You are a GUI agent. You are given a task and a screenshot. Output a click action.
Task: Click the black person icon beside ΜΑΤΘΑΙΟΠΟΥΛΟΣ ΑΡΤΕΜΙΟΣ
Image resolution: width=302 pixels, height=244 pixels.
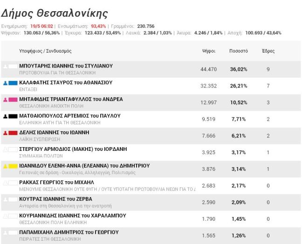click(6, 116)
